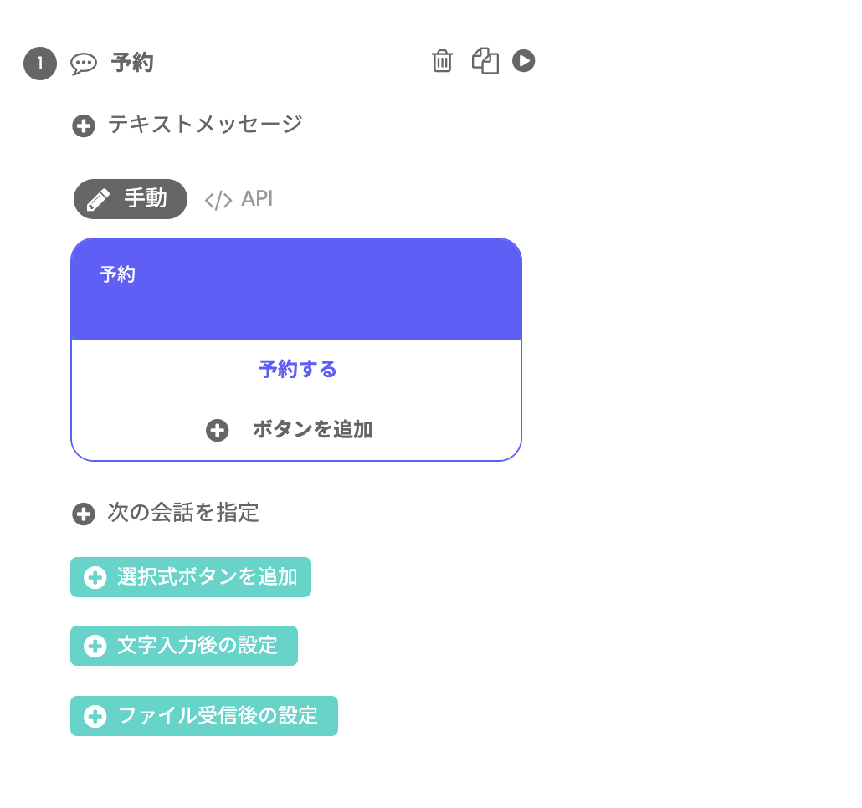
Task: Click the 予約する card button
Action: click(x=297, y=369)
